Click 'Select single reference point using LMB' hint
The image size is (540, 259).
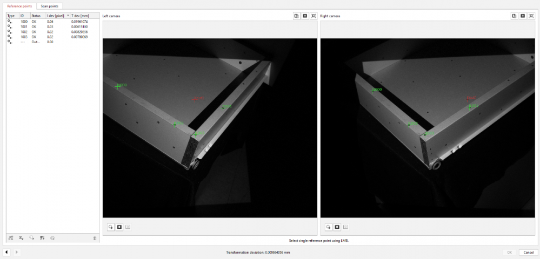point(318,241)
